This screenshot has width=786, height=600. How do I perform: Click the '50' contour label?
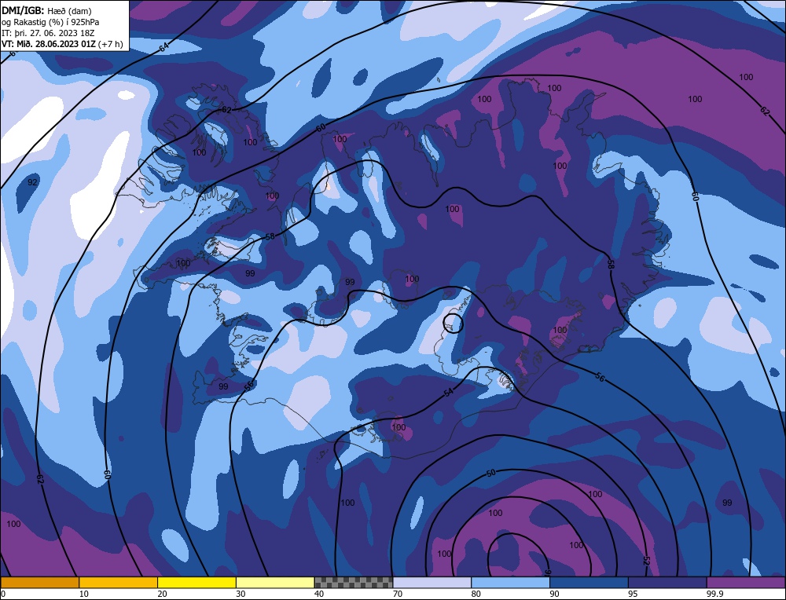pos(490,473)
